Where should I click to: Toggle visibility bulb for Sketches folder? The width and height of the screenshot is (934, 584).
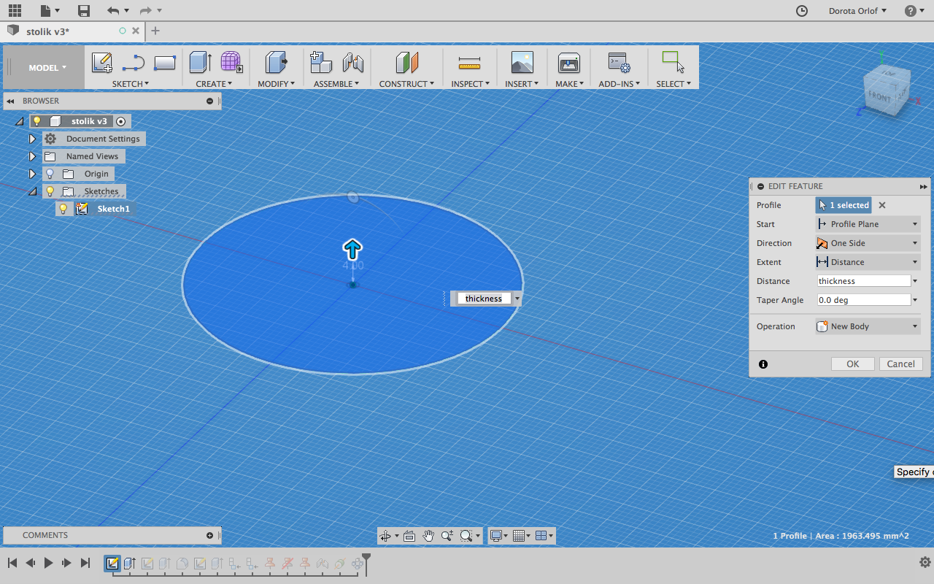(50, 191)
